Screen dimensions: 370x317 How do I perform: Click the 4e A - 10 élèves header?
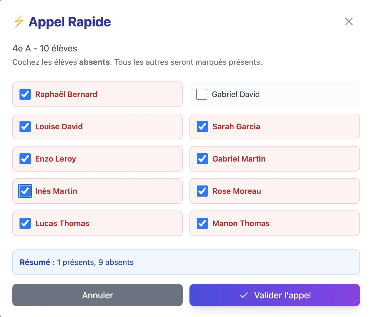[x=45, y=48]
